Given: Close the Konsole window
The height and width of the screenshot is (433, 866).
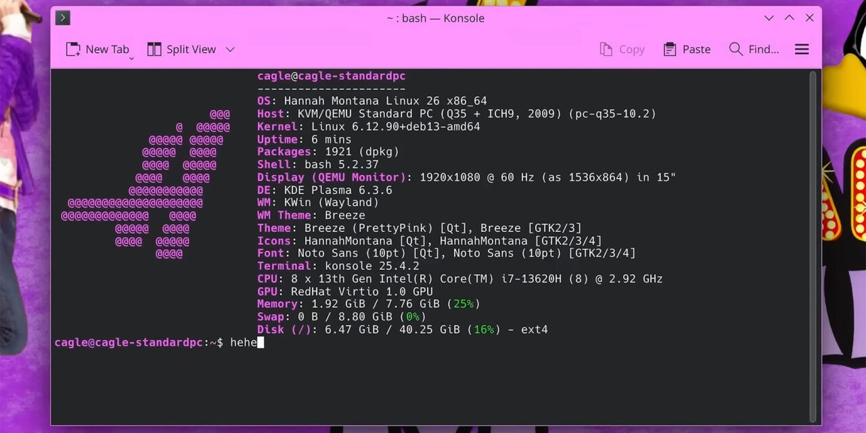Looking at the screenshot, I should click(x=809, y=18).
